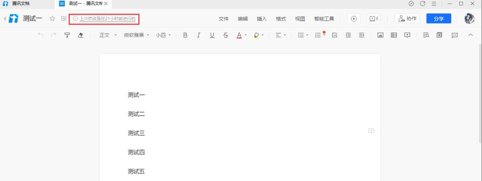Open highlight color dropdown arrow
The height and width of the screenshot is (181, 482).
(262, 35)
